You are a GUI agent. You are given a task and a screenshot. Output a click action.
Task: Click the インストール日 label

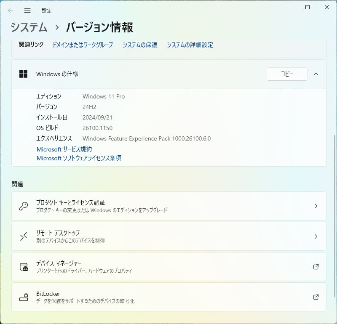pyautogui.click(x=51, y=117)
